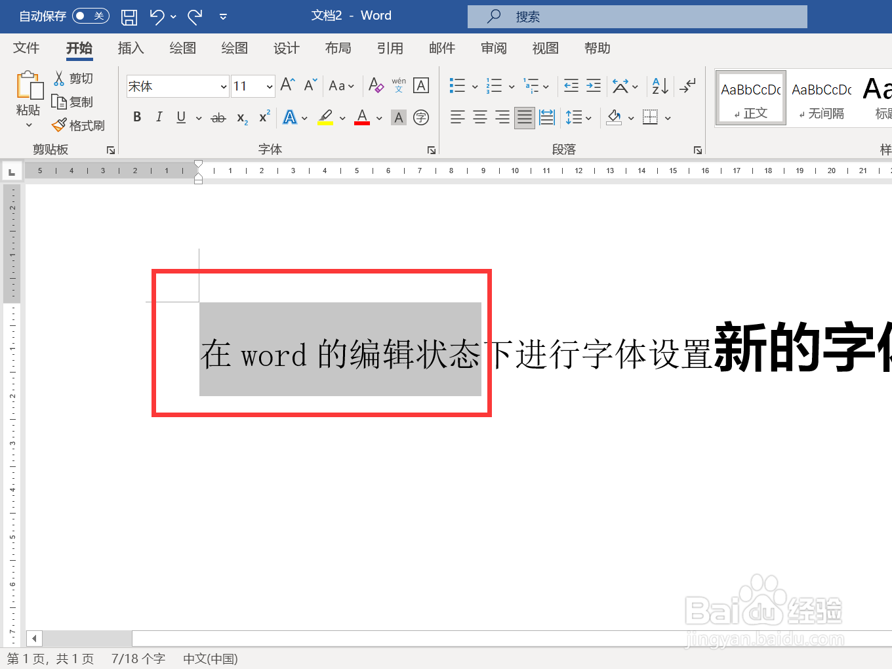Toggle bold formatting on selected text
892x669 pixels.
(x=137, y=117)
